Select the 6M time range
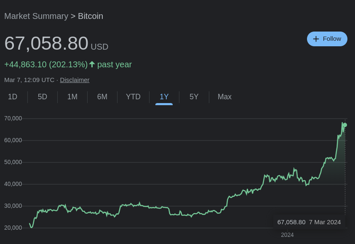 tap(102, 97)
